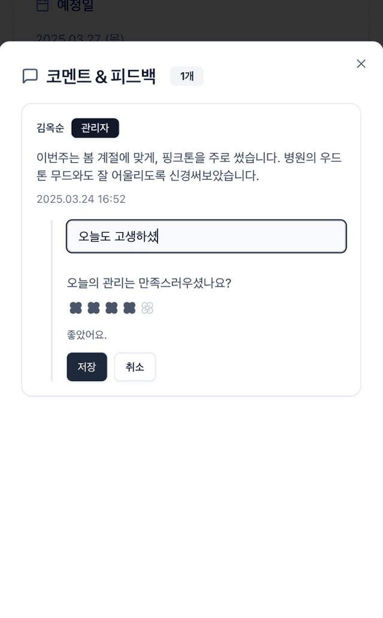Click the 1개 comment count badge

[x=187, y=76]
